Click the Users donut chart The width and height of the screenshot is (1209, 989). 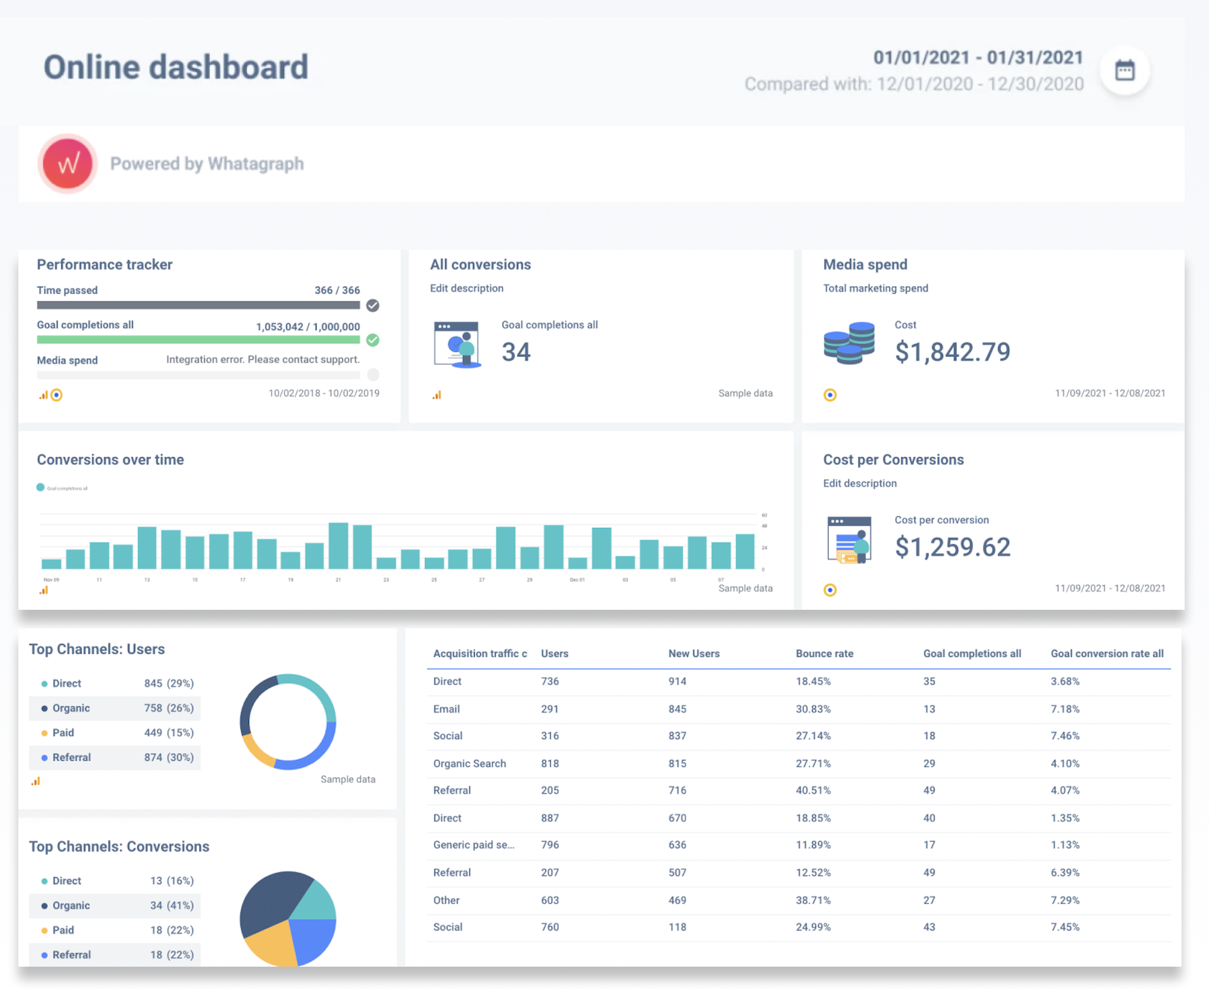(288, 722)
